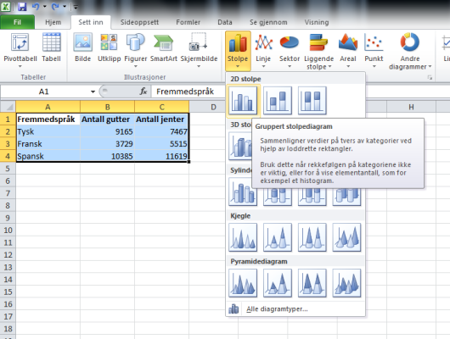Screen dimensions: 450x339
Task: Switch to the Visning tab
Action: pyautogui.click(x=317, y=22)
